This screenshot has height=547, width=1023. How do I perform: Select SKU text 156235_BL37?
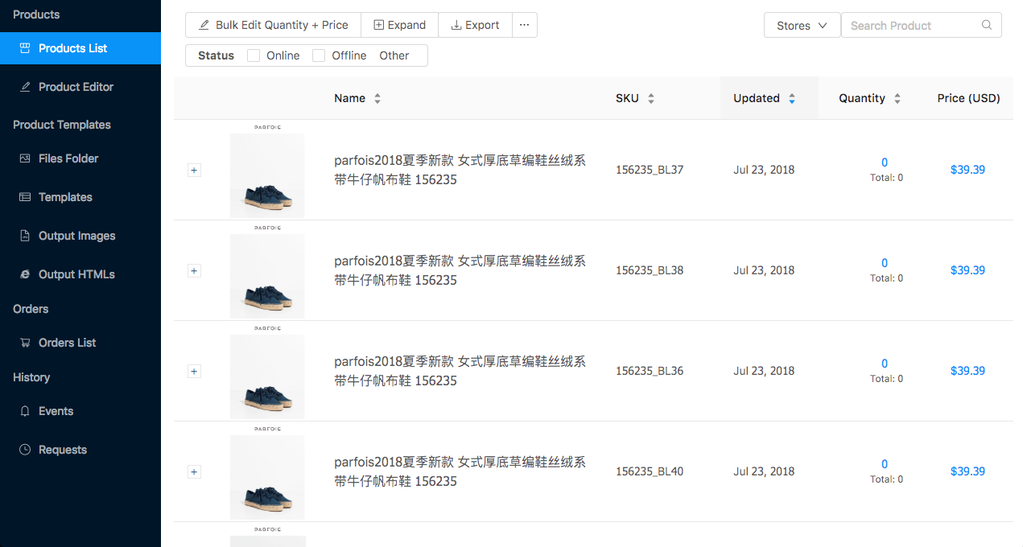[x=650, y=170]
